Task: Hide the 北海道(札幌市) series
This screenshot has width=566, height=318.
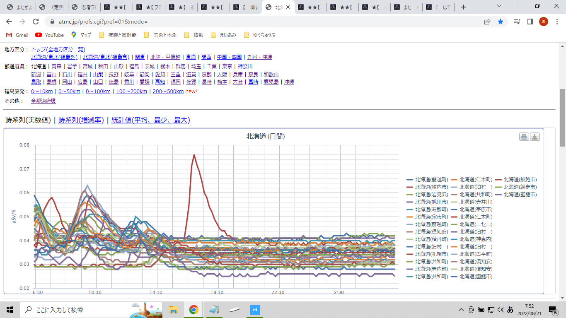Action: point(427,254)
